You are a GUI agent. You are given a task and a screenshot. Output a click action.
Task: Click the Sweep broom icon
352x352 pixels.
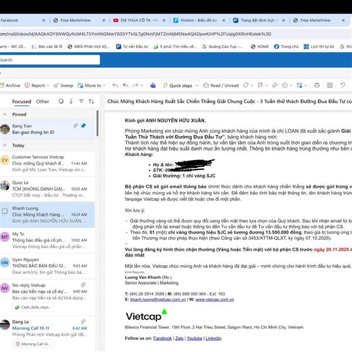tap(56, 86)
